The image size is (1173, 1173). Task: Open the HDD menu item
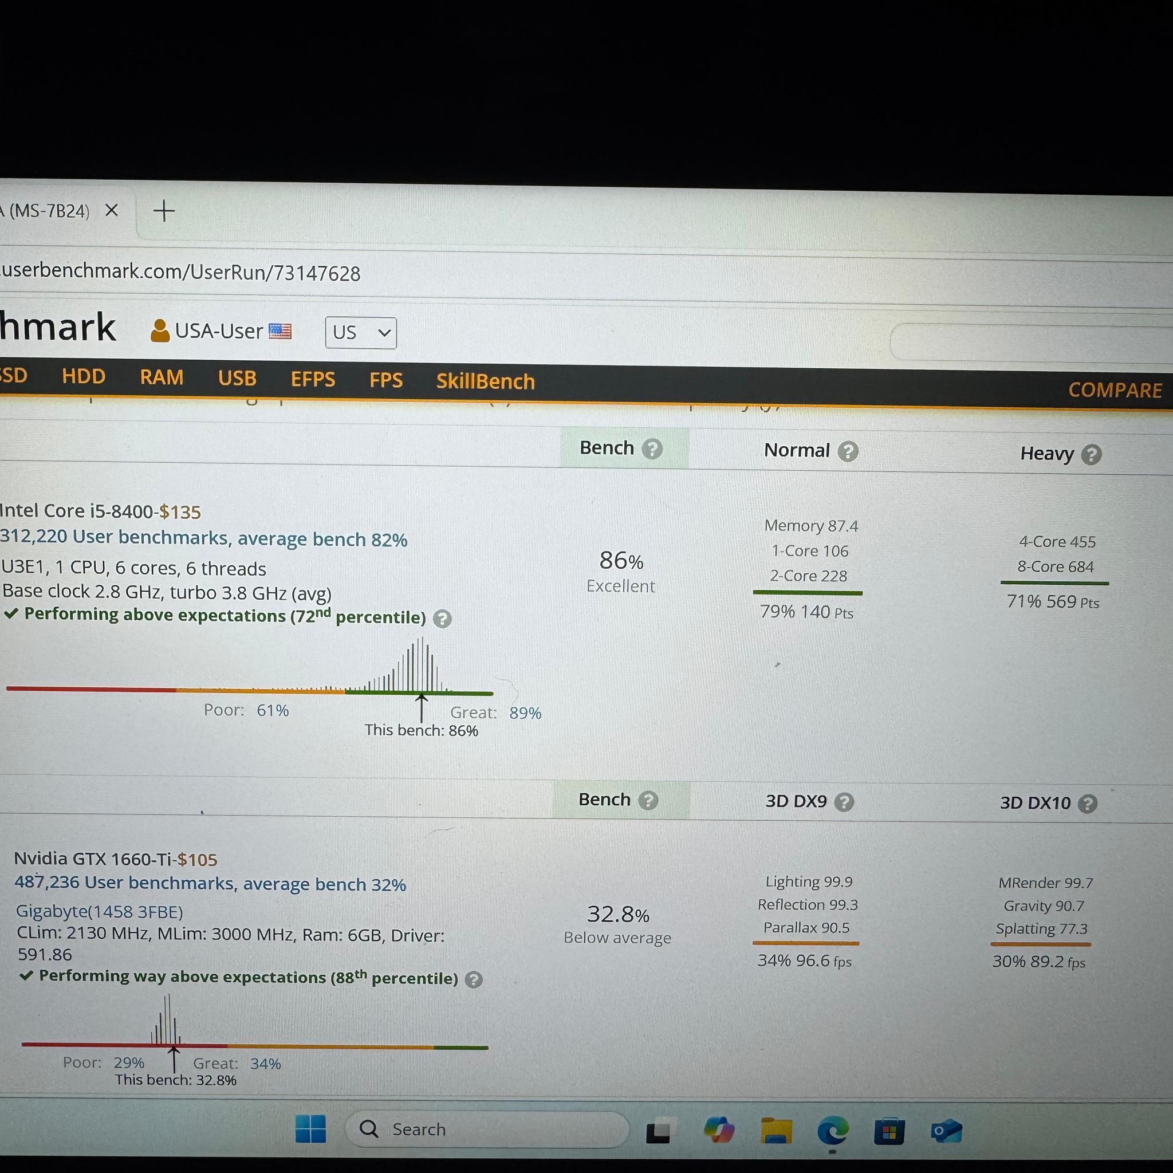[84, 376]
